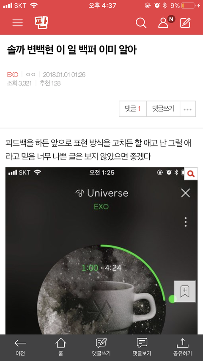This screenshot has height=361, width=203.
Task: Tap 댓글보기 in the bottom bar
Action: point(142,347)
